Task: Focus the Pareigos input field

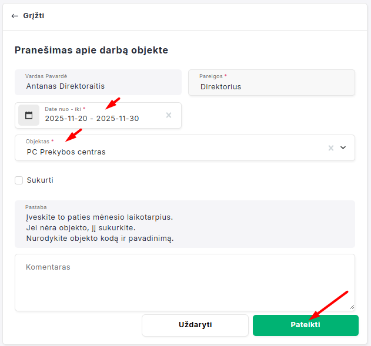Action: click(x=271, y=86)
